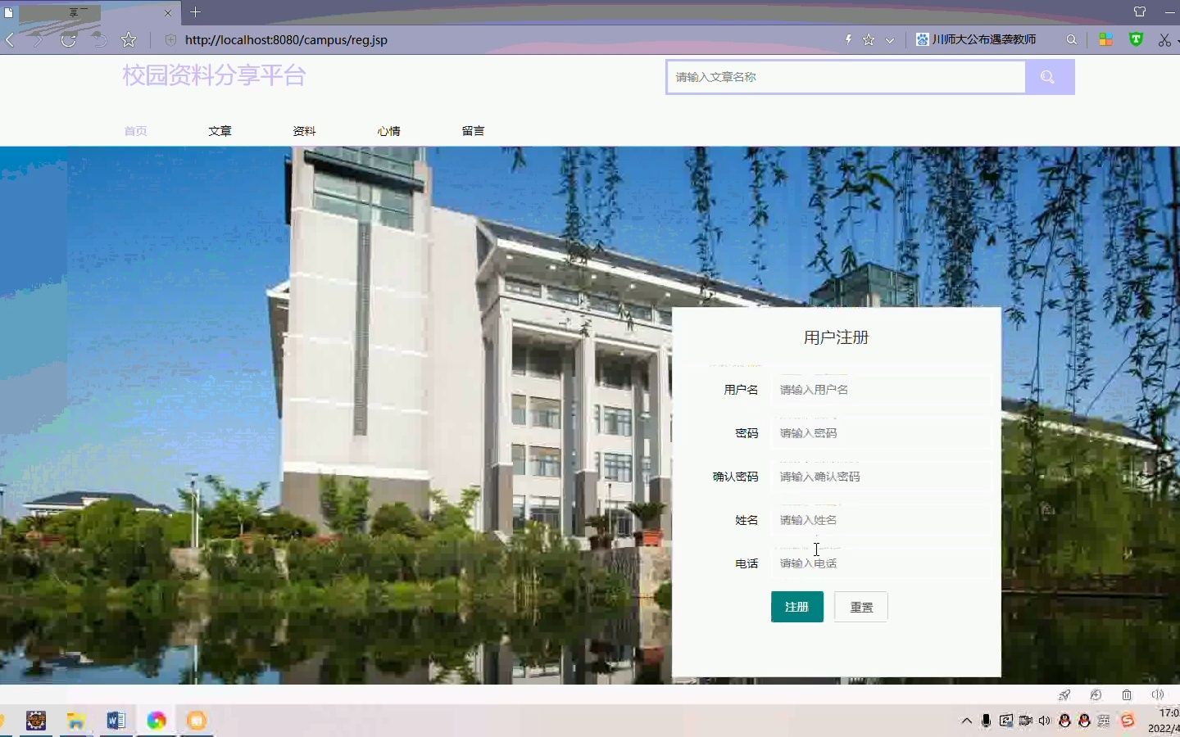Bookmark this page with the star icon

click(x=868, y=39)
